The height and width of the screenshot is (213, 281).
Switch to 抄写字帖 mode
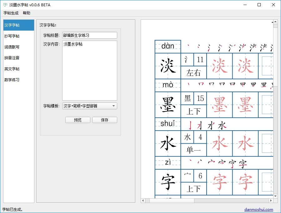pyautogui.click(x=12, y=36)
